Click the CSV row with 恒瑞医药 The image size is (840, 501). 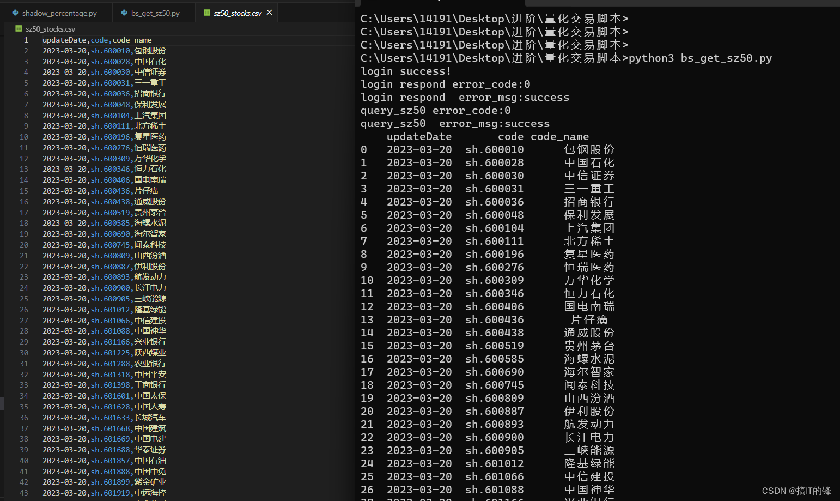click(104, 148)
